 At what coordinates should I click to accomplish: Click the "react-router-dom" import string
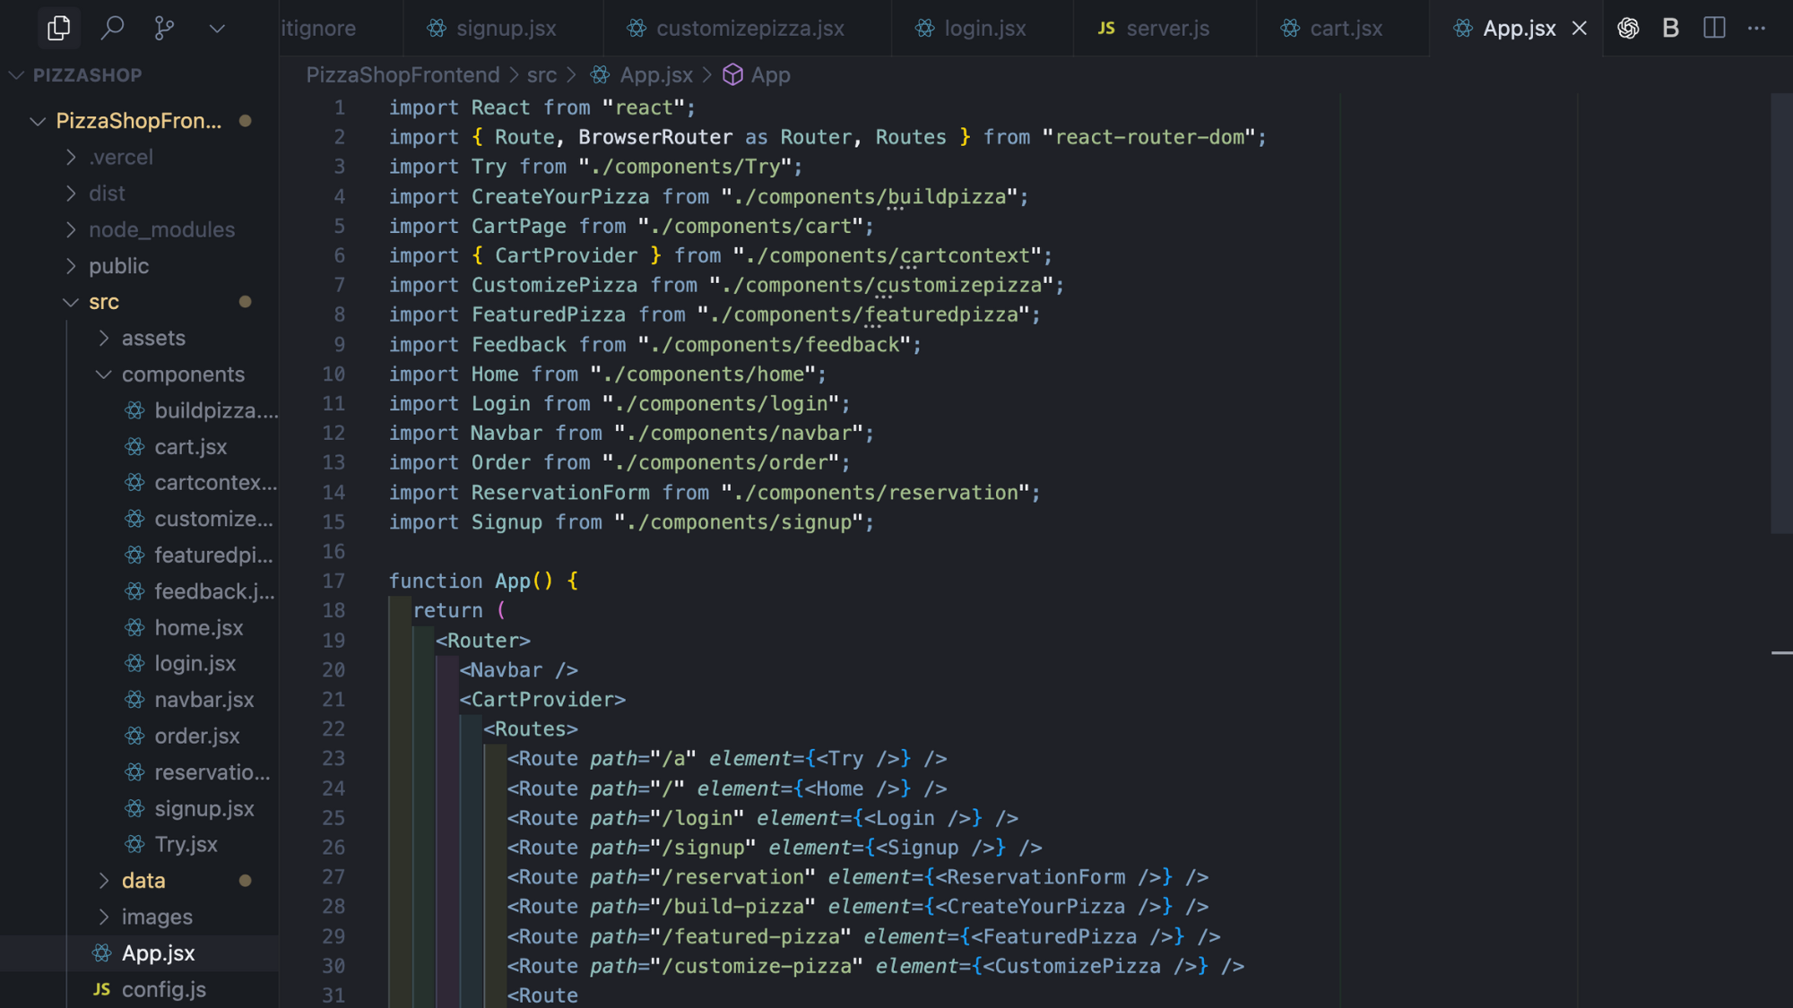point(1148,137)
